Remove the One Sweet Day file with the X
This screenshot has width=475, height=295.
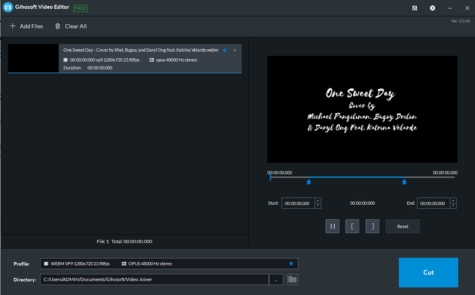[x=235, y=50]
